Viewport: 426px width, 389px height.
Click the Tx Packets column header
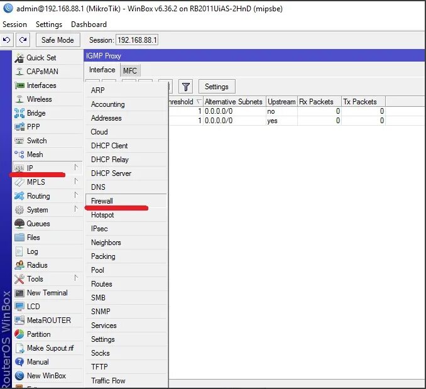pos(364,102)
